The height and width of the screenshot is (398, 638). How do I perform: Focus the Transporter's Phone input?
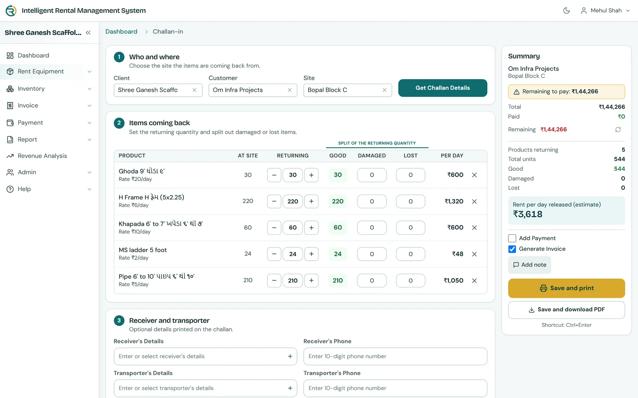click(395, 388)
